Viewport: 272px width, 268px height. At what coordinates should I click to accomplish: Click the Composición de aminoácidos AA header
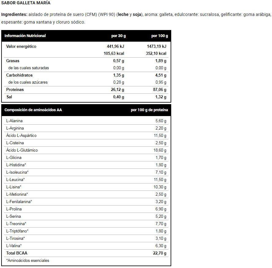[x=33, y=110]
